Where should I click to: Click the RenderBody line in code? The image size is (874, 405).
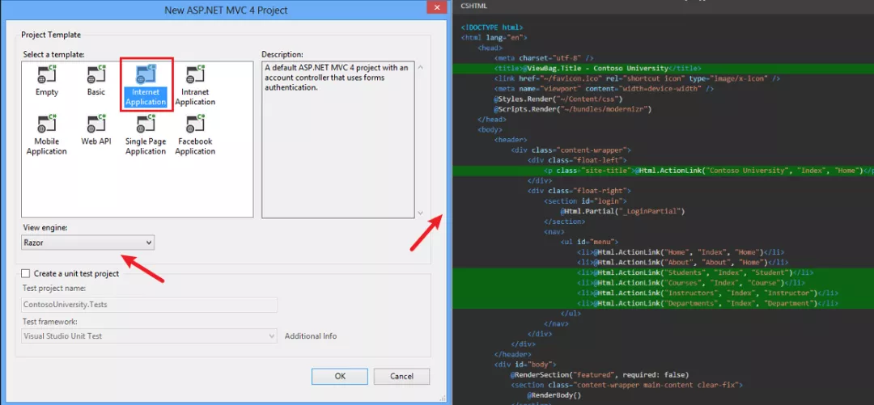click(554, 395)
